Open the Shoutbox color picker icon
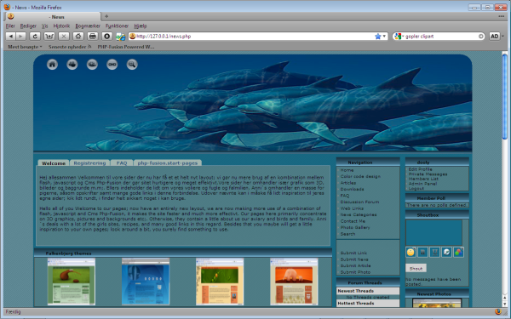 pos(458,252)
